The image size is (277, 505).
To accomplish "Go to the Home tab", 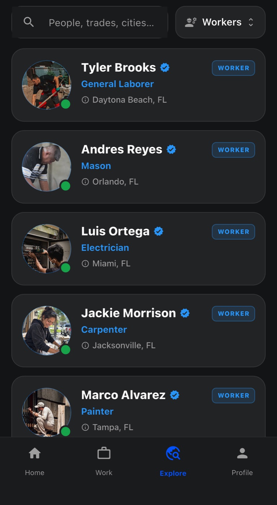I will pos(35,462).
